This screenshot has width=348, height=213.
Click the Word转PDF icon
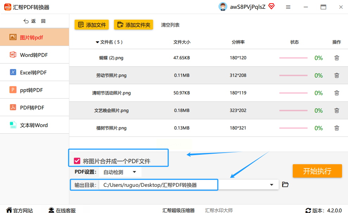tap(13, 55)
